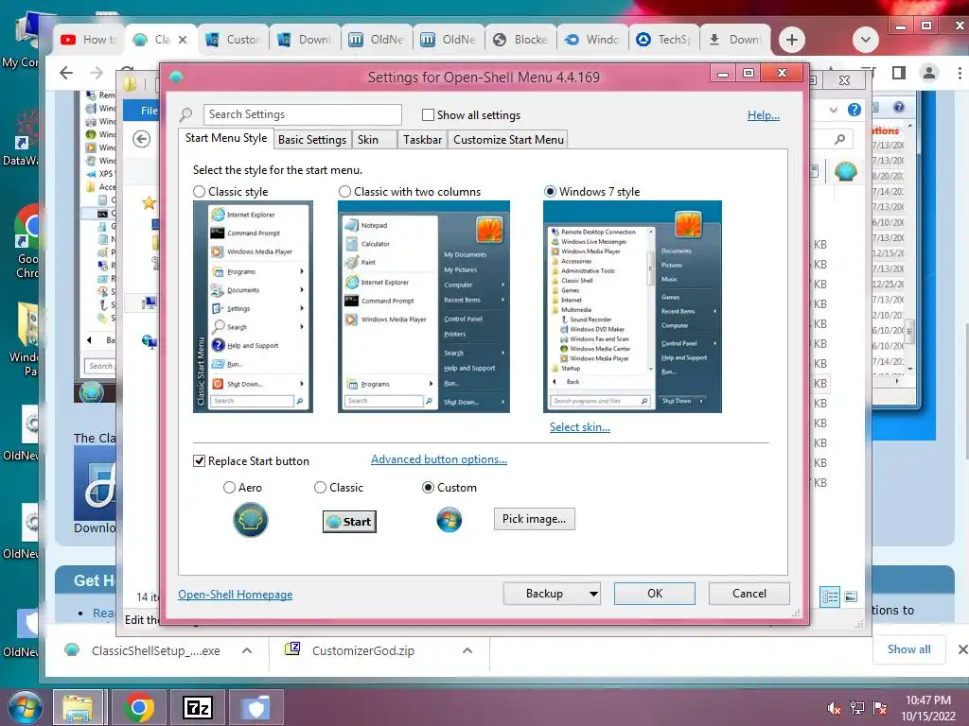
Task: Choose Classic with two columns style
Action: pyautogui.click(x=344, y=191)
